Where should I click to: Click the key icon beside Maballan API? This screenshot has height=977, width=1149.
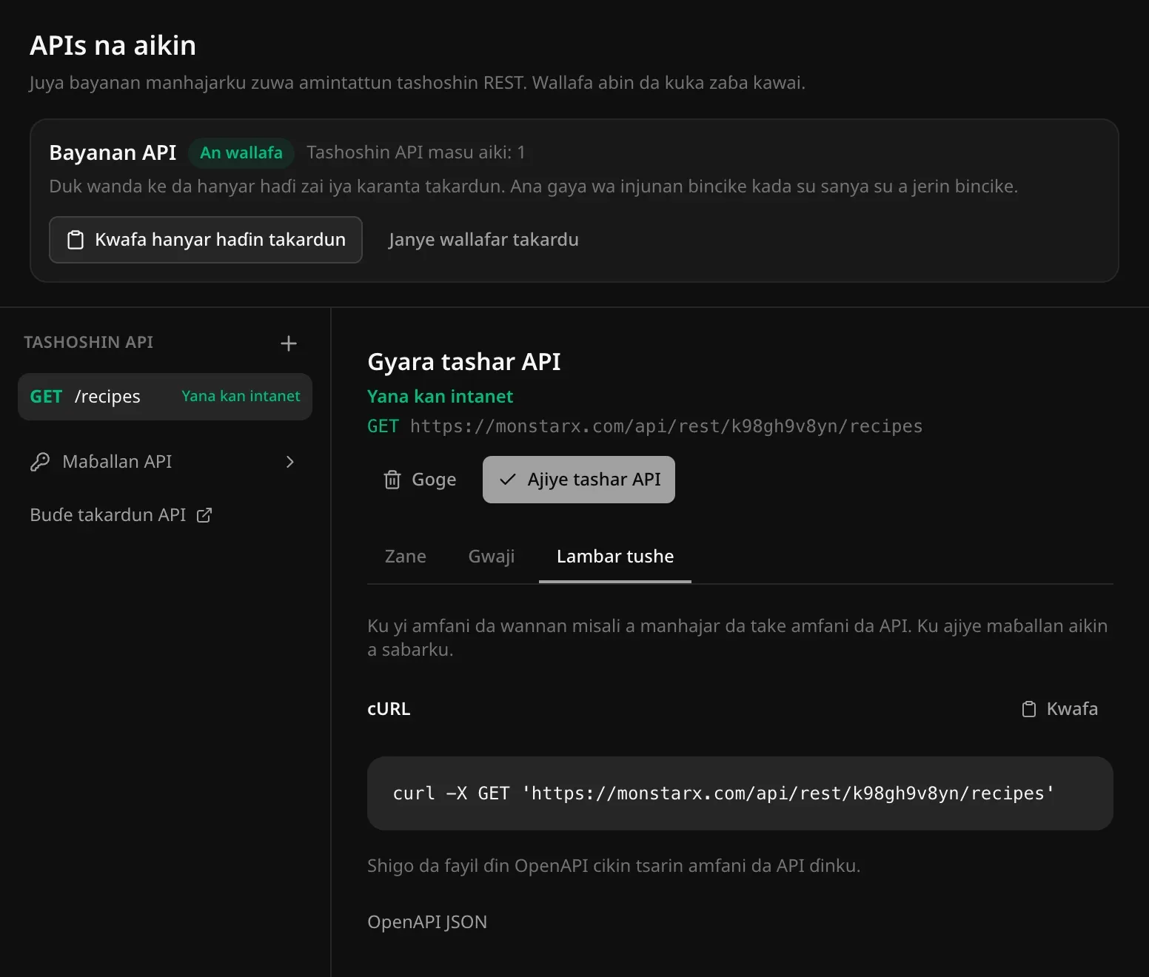(40, 462)
